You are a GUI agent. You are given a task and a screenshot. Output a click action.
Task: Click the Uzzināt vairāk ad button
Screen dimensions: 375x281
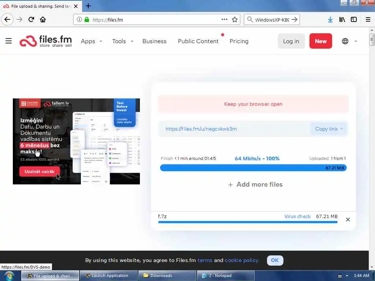coord(40,172)
